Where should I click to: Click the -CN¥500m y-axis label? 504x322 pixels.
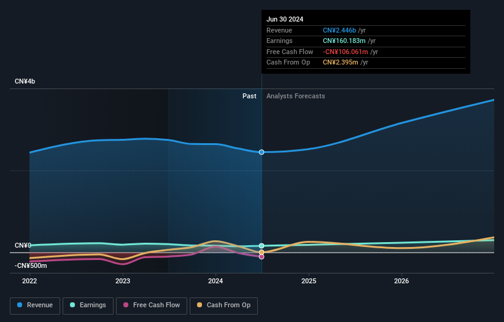click(31, 265)
